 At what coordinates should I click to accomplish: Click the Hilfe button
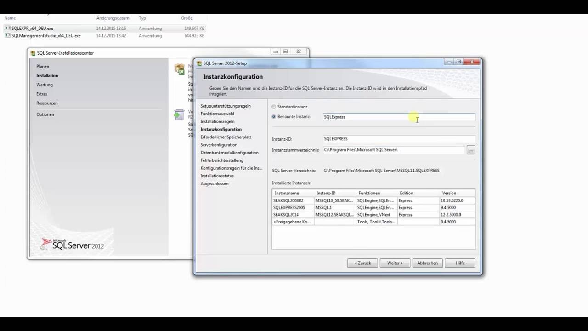(460, 263)
